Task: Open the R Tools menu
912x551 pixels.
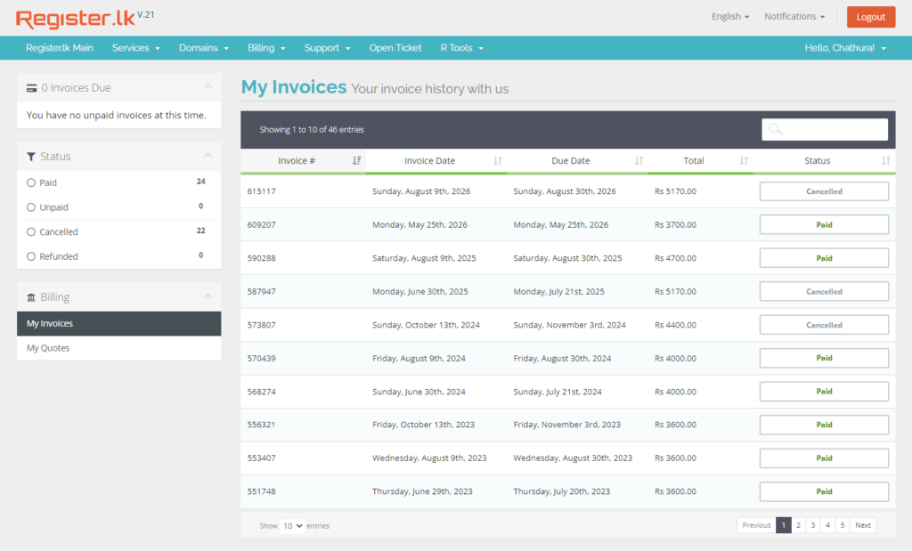Action: coord(462,48)
